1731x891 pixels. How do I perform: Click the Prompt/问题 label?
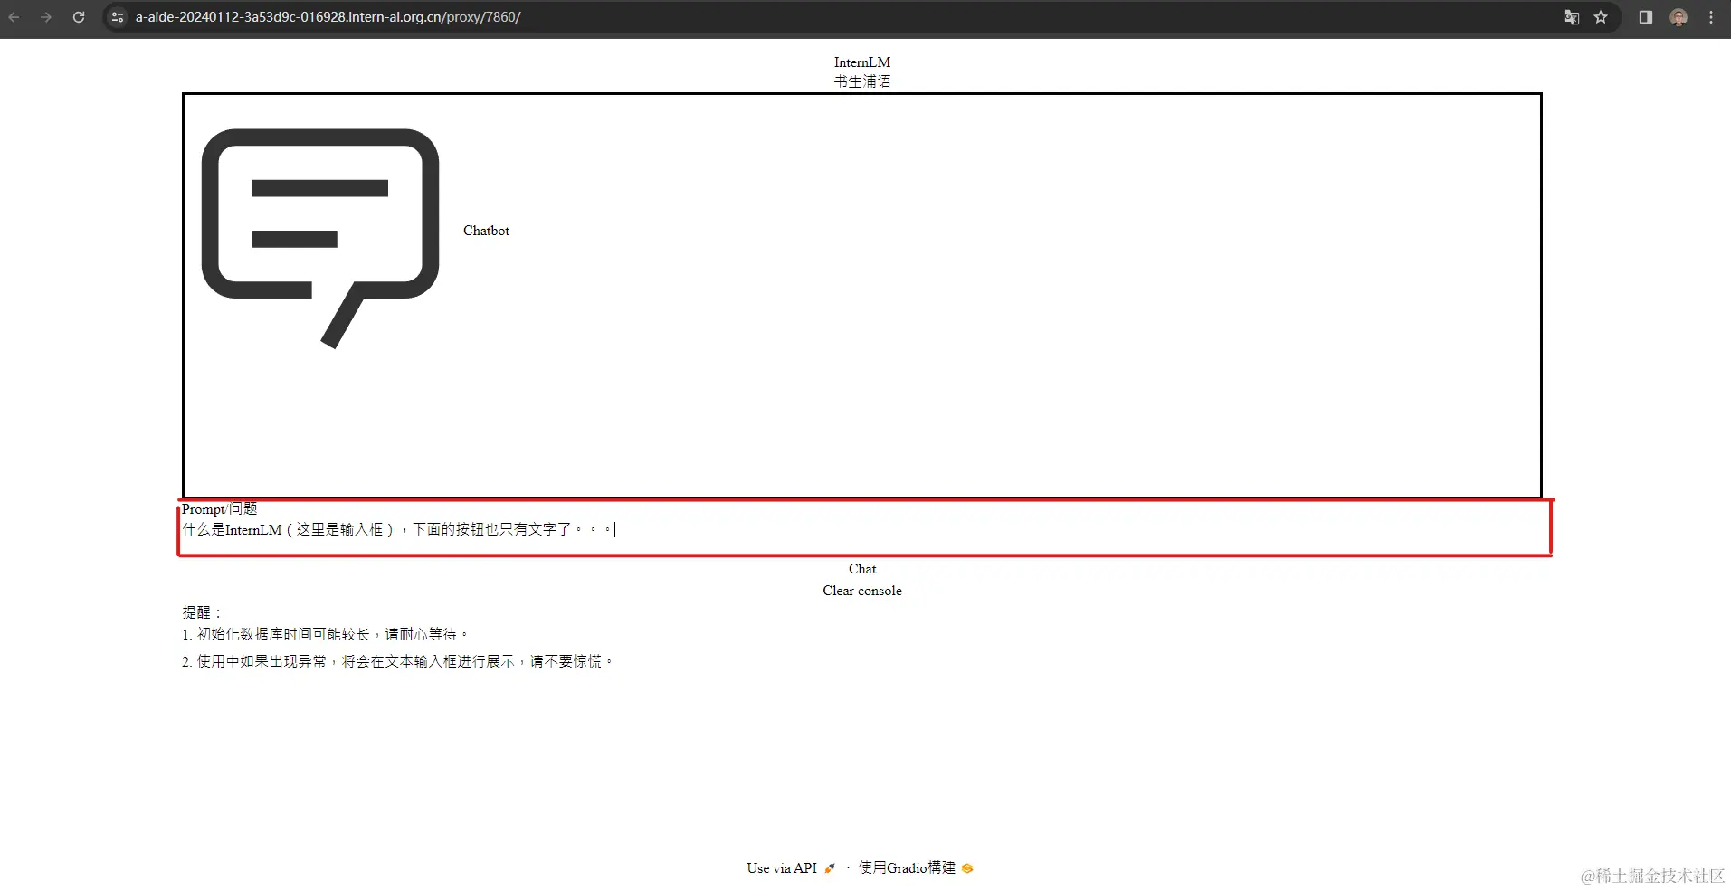(x=220, y=509)
